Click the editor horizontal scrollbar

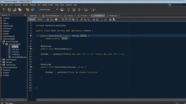pos(111,100)
